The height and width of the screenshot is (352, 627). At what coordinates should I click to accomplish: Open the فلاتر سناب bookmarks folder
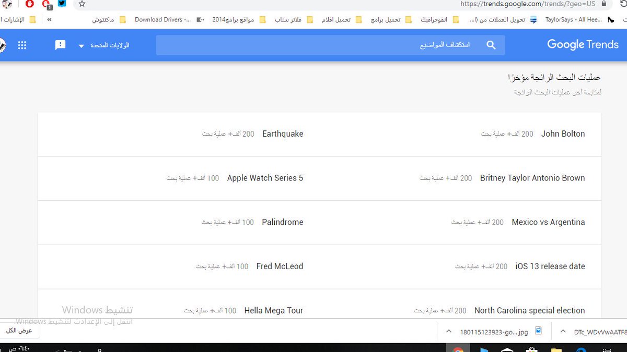point(293,20)
